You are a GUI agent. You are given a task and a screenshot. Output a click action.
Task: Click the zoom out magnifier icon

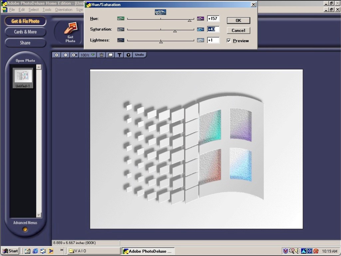[x=65, y=55]
